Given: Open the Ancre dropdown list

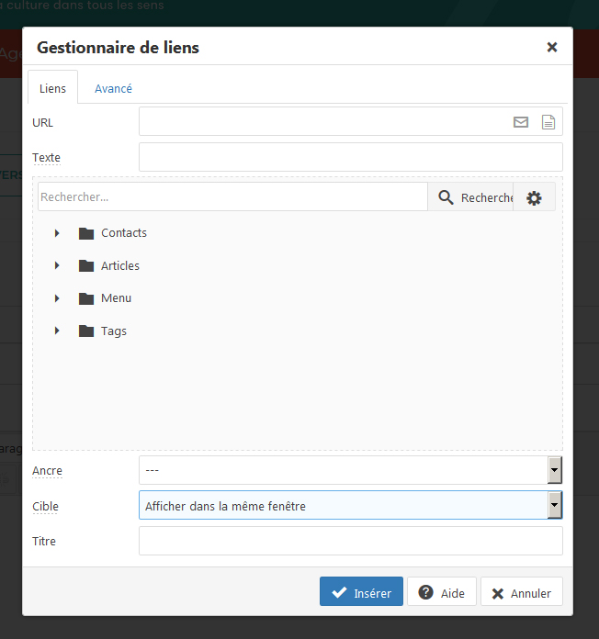Looking at the screenshot, I should [x=351, y=470].
